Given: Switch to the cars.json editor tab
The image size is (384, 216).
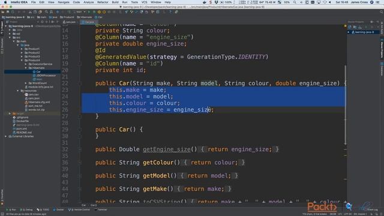Looking at the screenshot, I should [x=71, y=22].
